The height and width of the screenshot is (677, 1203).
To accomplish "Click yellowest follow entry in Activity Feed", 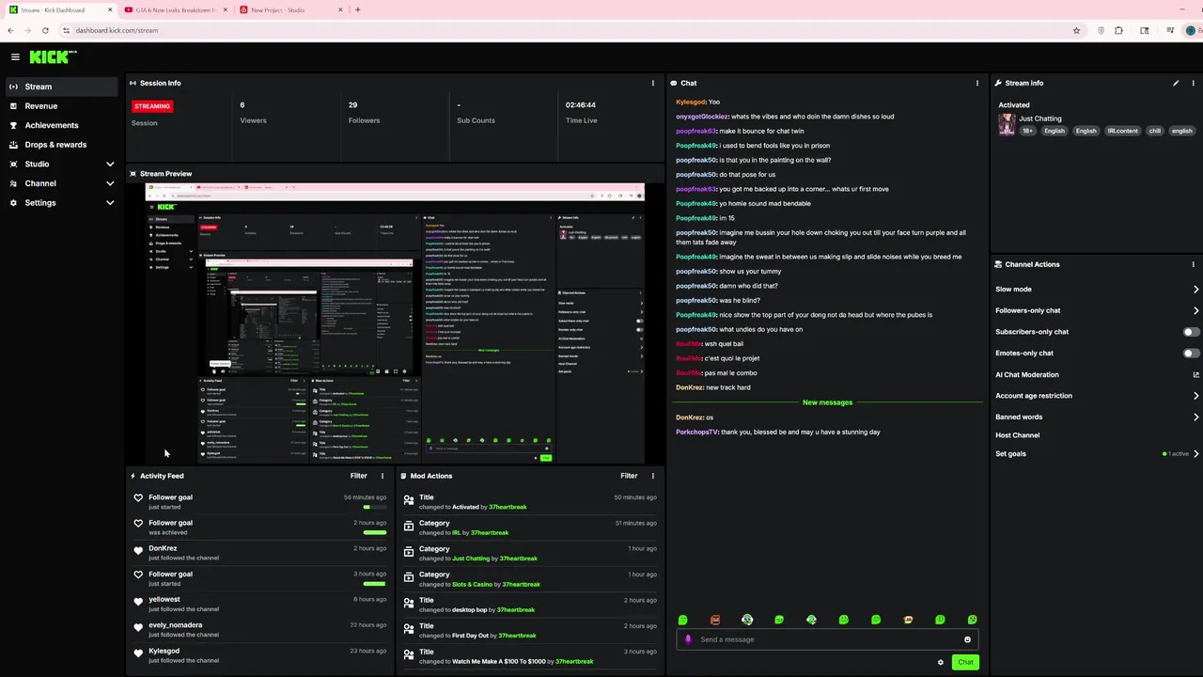I will coord(260,604).
